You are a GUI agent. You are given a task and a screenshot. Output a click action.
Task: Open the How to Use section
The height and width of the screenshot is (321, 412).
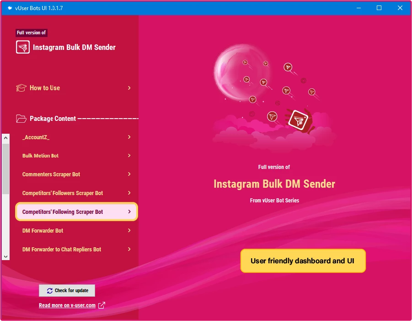coord(74,88)
